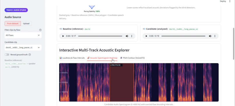The image size is (235, 106).
Task: Switch to Loudness & Flaw Intervals tab
Action: (72, 58)
